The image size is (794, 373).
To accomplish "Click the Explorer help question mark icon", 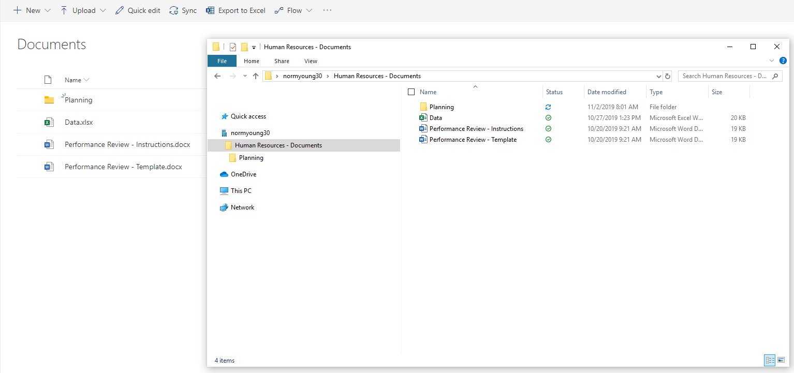I will pos(783,61).
